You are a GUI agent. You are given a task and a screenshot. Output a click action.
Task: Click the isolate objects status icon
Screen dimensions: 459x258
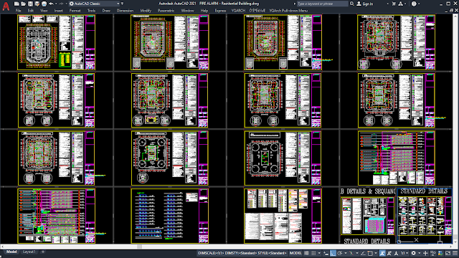[x=433, y=253]
